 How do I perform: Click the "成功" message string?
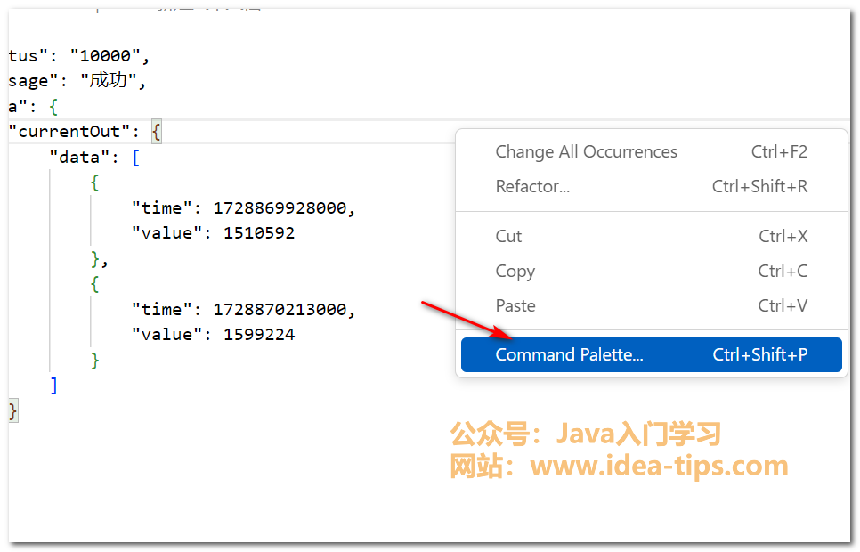point(110,81)
